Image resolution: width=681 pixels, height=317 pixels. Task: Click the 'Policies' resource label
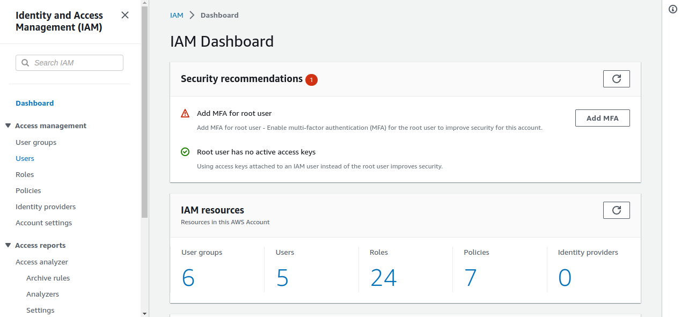pos(477,252)
